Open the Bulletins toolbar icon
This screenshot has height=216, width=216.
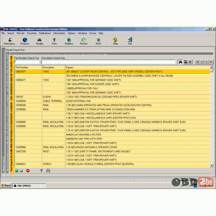click(69, 41)
